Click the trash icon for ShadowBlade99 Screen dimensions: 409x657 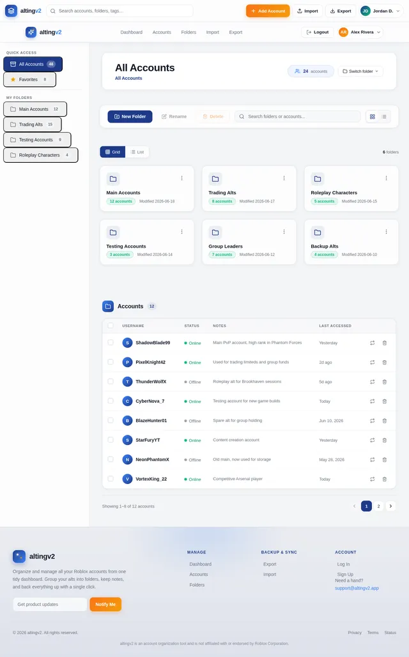coord(384,343)
